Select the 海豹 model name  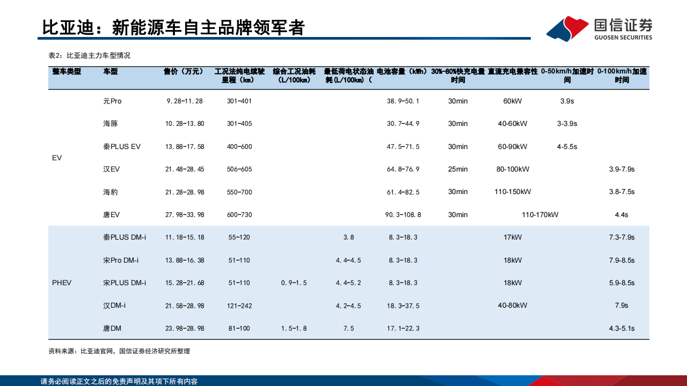[x=111, y=192]
